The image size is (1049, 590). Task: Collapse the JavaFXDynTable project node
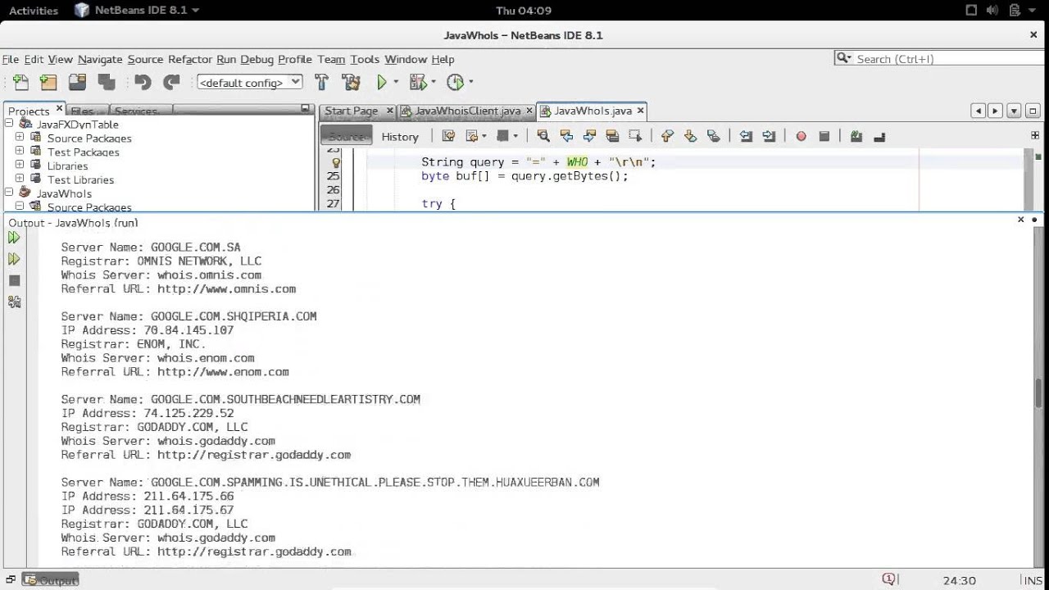(x=9, y=124)
